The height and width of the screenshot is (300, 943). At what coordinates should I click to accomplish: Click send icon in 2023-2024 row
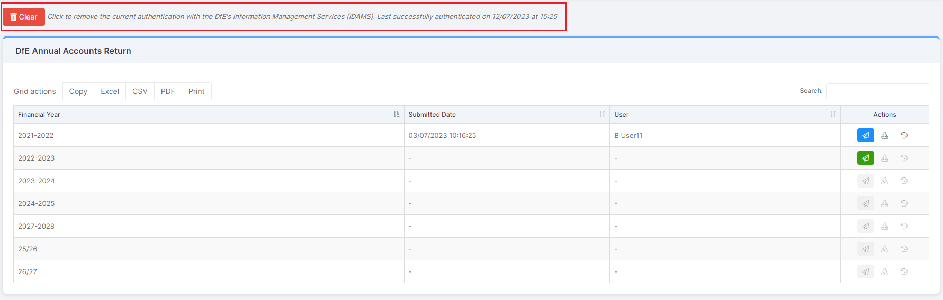866,181
